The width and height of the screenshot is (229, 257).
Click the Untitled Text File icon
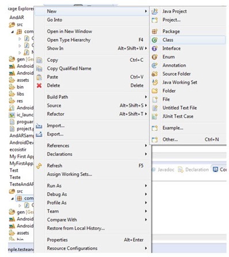tap(155, 108)
